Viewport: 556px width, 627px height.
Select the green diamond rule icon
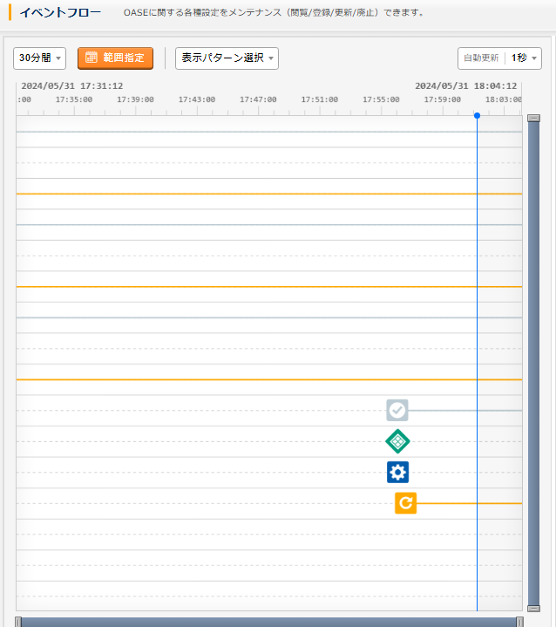(397, 441)
